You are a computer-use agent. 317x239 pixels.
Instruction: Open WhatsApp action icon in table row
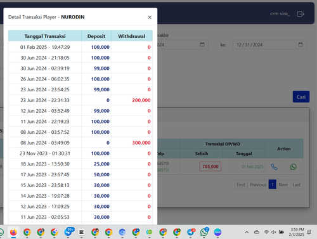click(x=294, y=167)
